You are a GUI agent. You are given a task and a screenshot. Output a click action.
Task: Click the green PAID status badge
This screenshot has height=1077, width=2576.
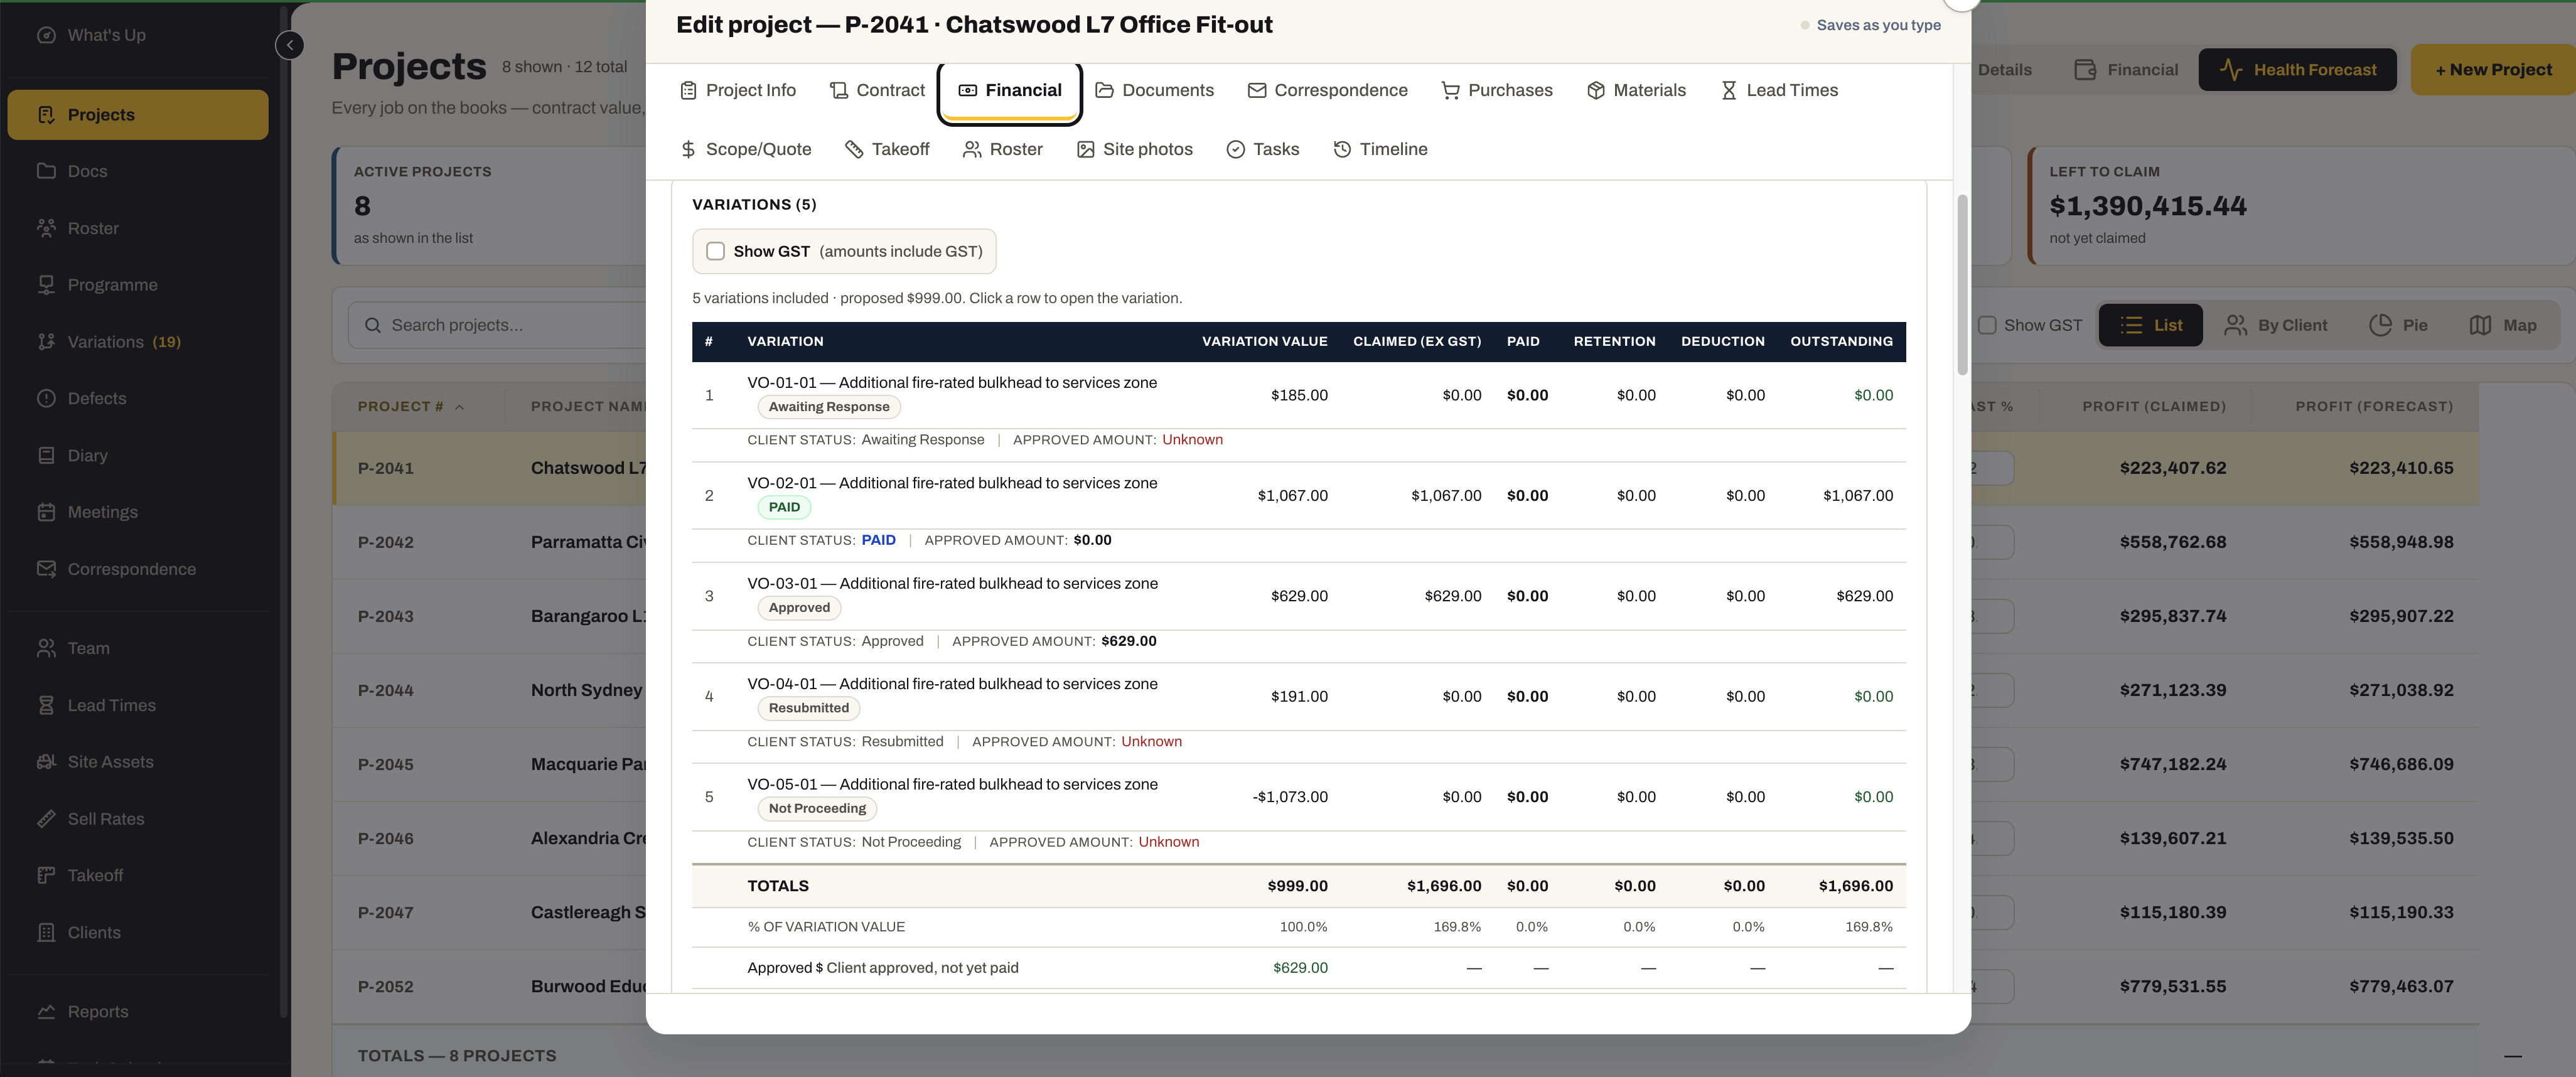[x=784, y=507]
